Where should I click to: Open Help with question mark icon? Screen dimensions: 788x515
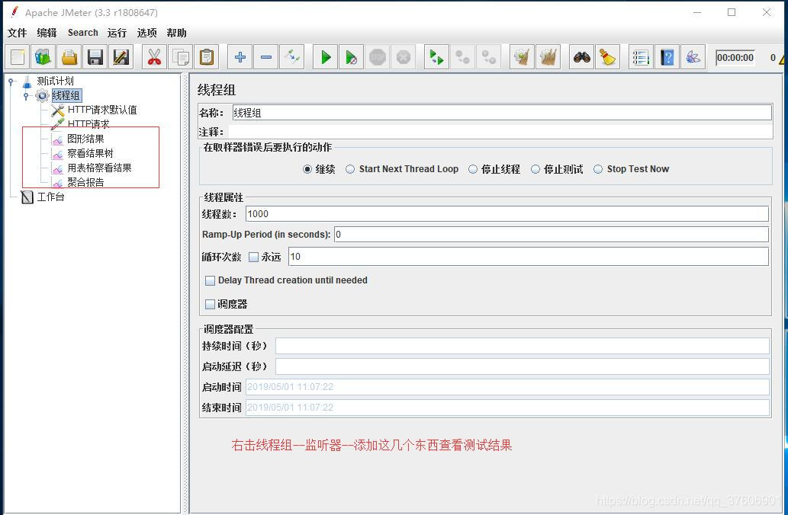click(667, 57)
